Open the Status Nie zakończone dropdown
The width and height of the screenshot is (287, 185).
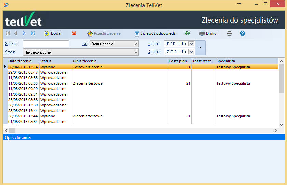[81, 52]
